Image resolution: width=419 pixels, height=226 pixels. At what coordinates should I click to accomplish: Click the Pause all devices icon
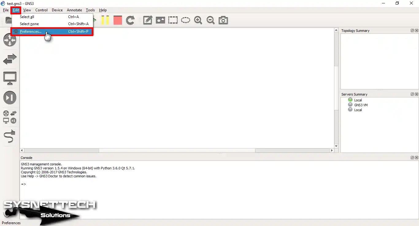[x=105, y=20]
